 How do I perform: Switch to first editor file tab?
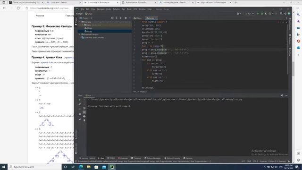pos(138,18)
